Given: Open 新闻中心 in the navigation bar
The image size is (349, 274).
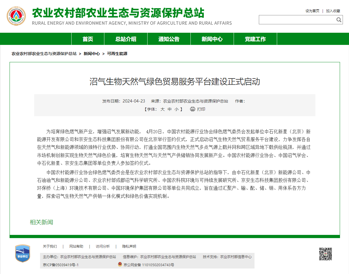Looking at the screenshot, I should pyautogui.click(x=212, y=39).
